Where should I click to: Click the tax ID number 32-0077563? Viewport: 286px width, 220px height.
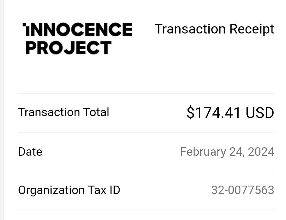243,190
